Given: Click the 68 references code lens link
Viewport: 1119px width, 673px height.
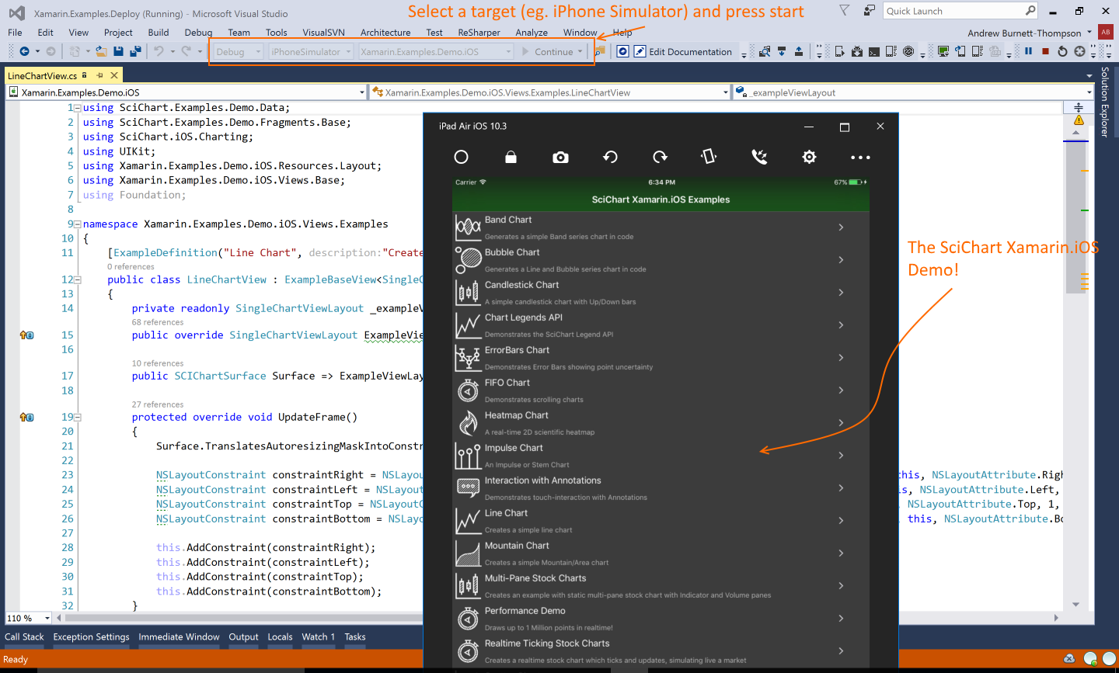Looking at the screenshot, I should (x=158, y=322).
